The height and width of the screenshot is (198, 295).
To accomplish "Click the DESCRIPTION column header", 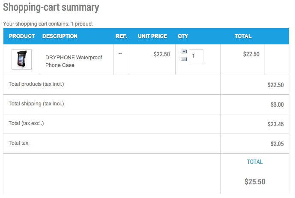I will [60, 36].
